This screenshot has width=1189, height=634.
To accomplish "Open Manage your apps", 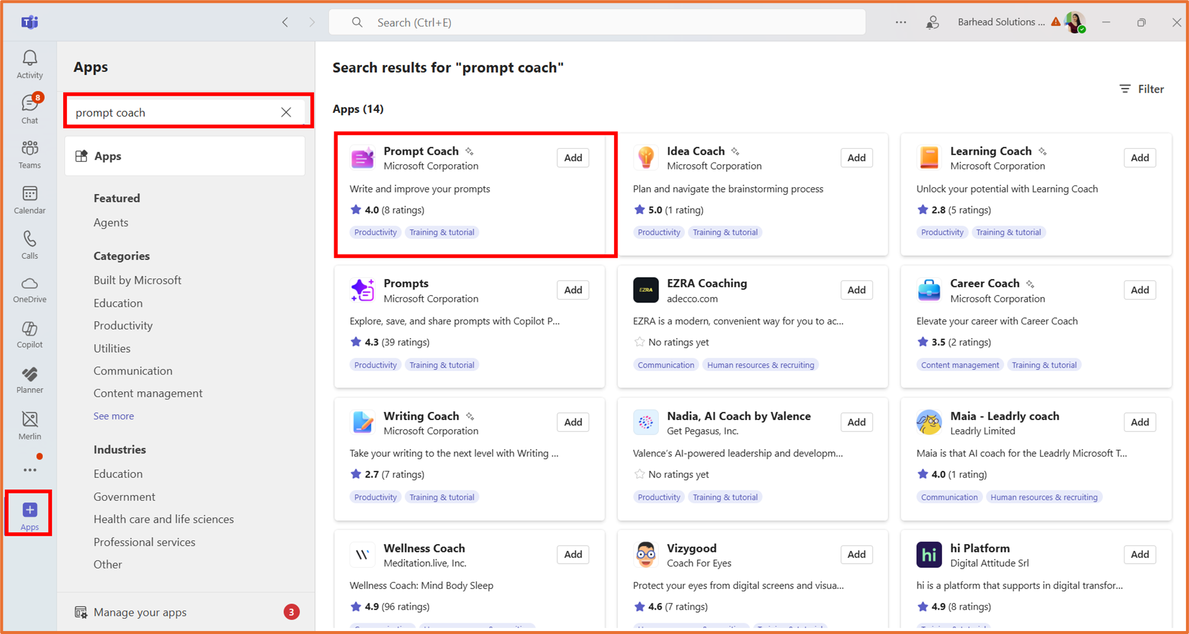I will tap(140, 612).
